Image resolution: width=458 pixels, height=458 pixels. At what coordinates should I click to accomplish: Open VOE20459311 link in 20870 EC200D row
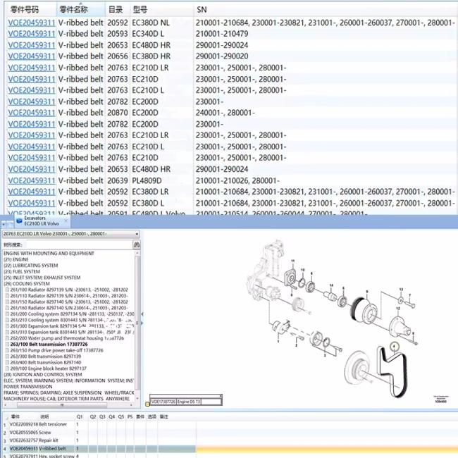click(x=32, y=113)
